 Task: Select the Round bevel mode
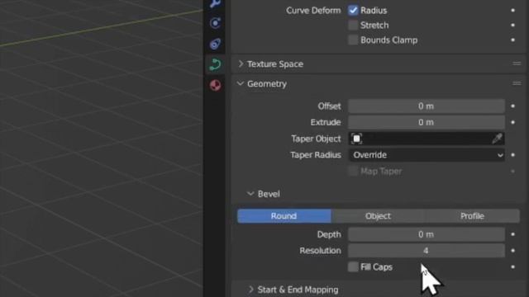tap(284, 216)
